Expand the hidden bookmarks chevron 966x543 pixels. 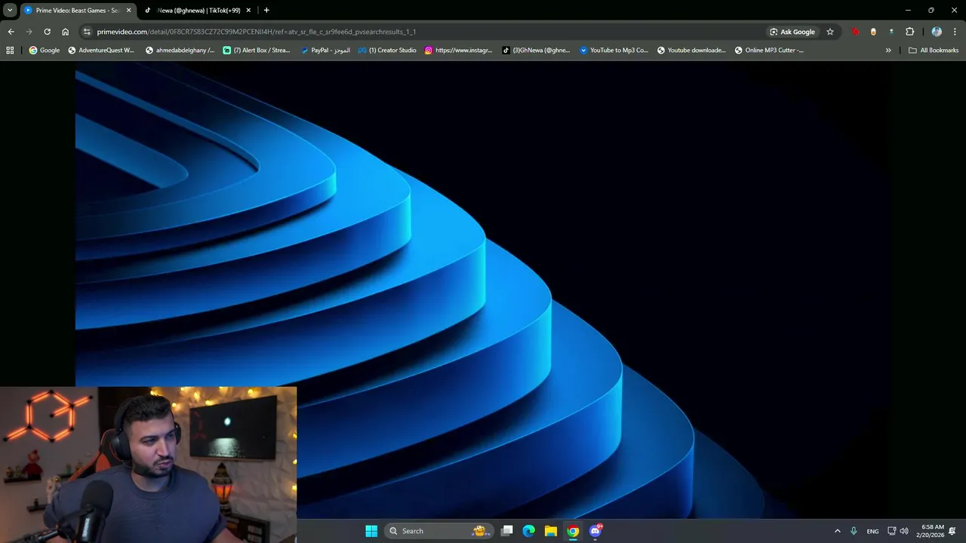point(888,51)
